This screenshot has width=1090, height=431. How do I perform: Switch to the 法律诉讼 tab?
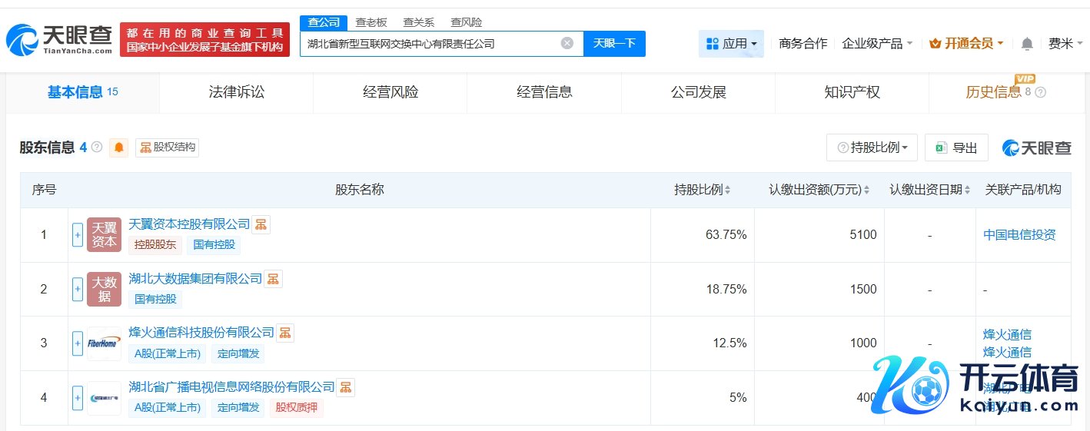(237, 92)
